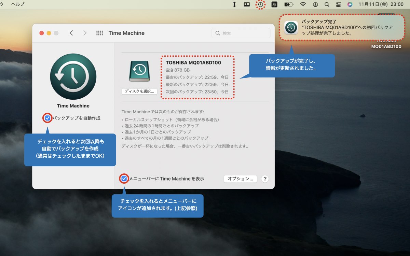Image resolution: width=410 pixels, height=256 pixels.
Task: Open the Wi-Fi menu
Action: click(x=303, y=4)
